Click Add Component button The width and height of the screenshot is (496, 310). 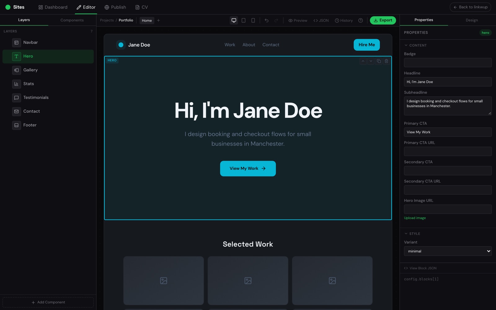48,302
